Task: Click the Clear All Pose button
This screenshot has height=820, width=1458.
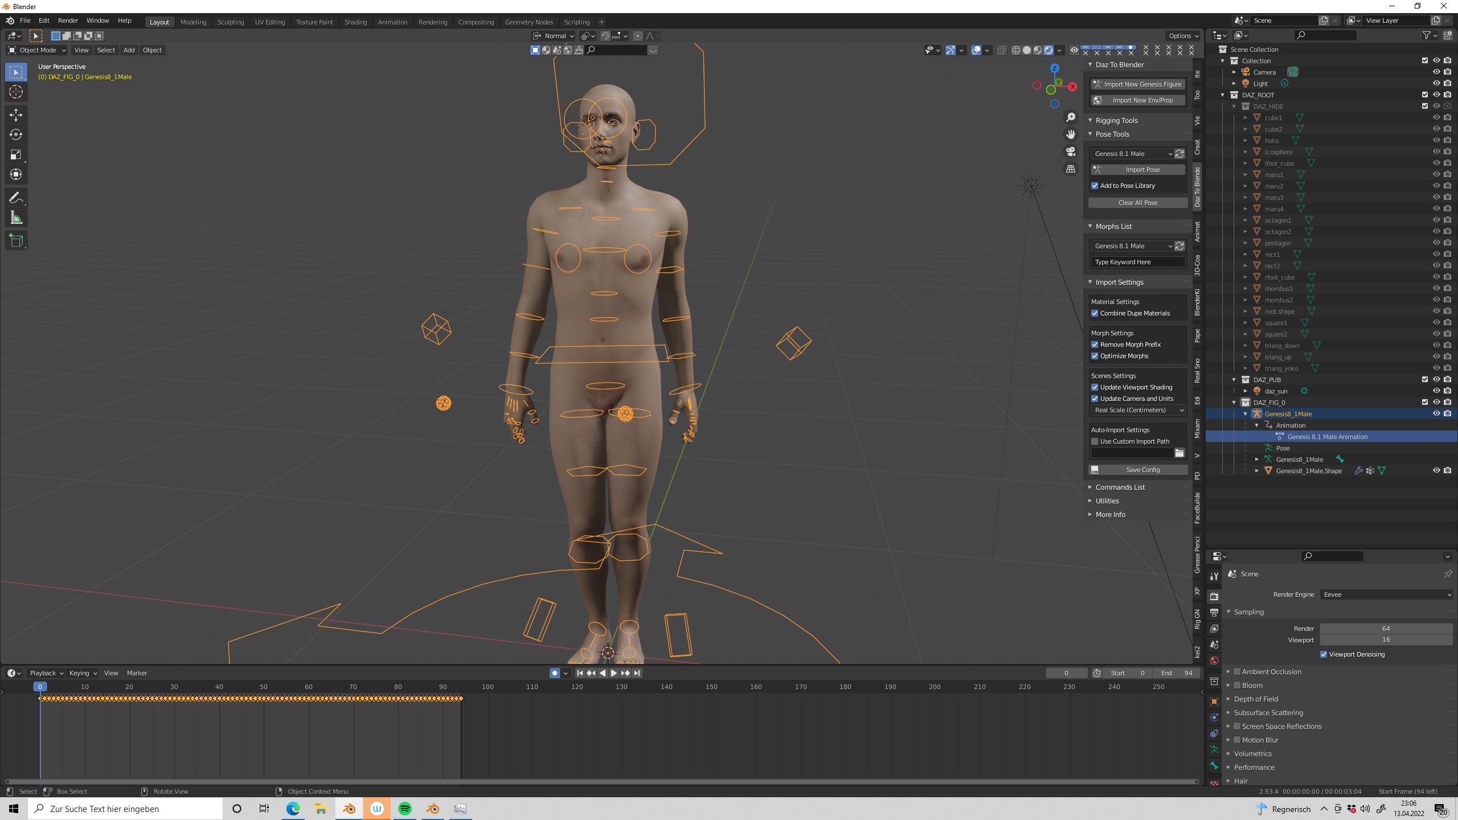Action: [x=1138, y=203]
